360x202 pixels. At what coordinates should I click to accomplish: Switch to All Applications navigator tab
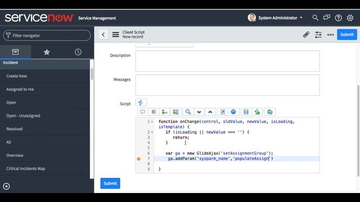(x=15, y=52)
